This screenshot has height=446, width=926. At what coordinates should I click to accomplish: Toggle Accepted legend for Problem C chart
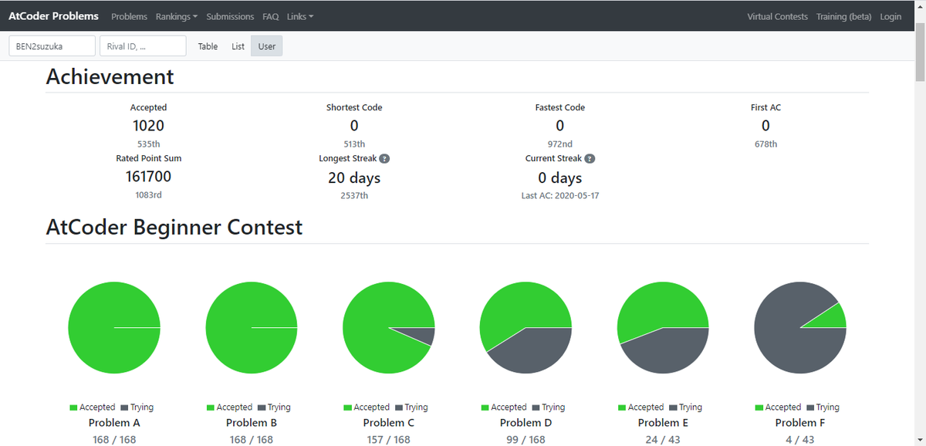click(x=367, y=407)
